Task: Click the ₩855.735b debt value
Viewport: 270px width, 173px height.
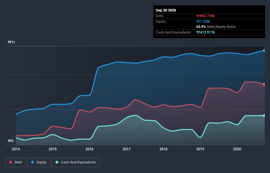Action: click(206, 16)
